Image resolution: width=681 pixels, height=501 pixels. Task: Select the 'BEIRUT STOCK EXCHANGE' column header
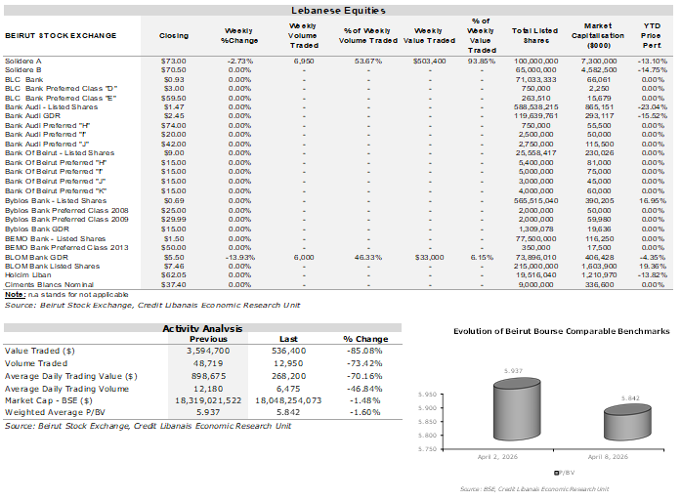60,35
